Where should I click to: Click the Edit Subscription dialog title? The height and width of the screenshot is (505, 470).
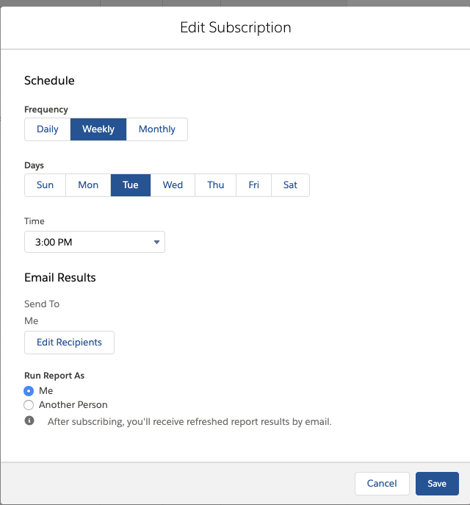236,27
